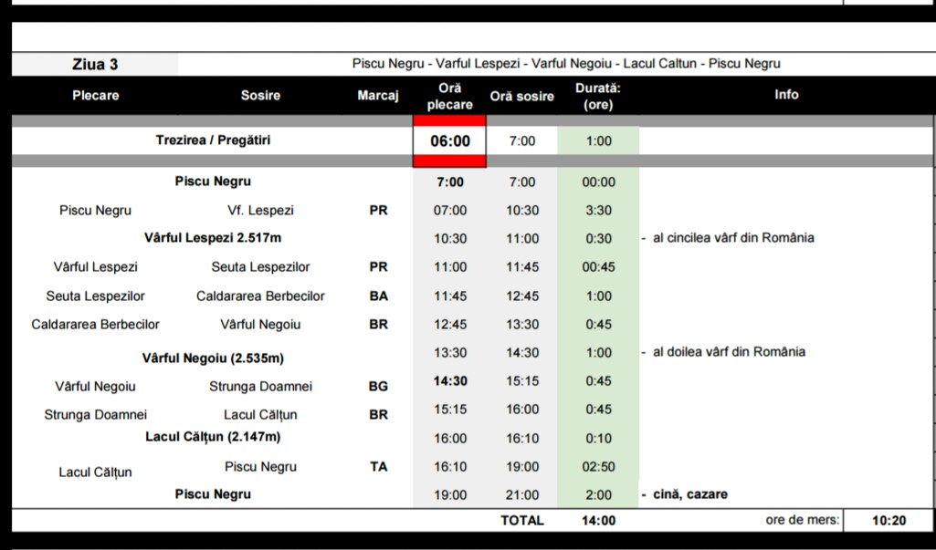
Task: Click the Plecare column header
Action: 96,95
